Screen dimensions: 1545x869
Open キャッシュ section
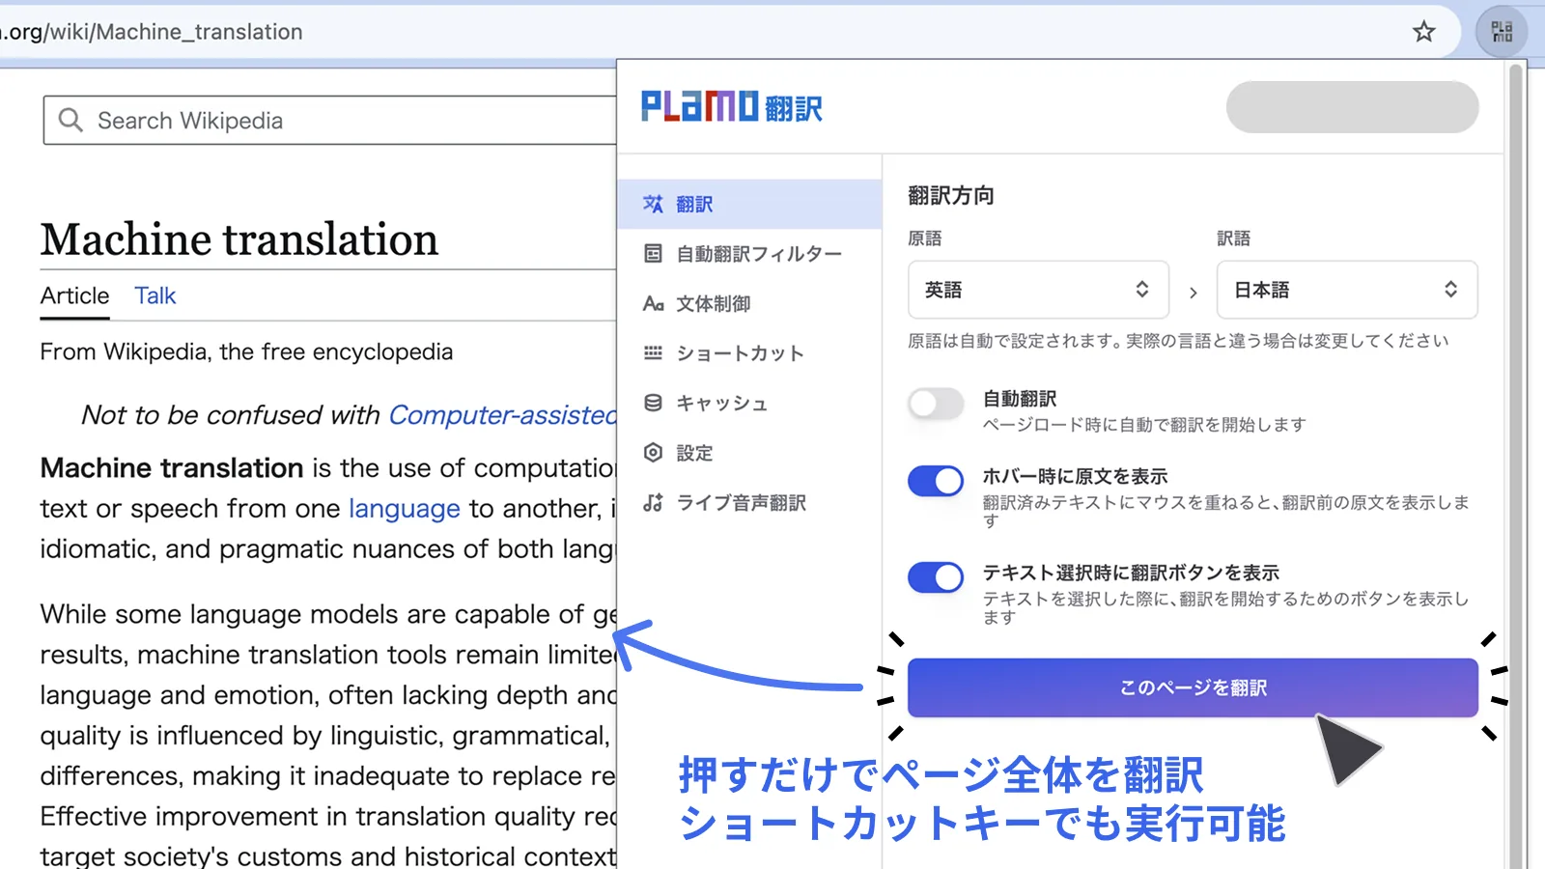tap(749, 403)
